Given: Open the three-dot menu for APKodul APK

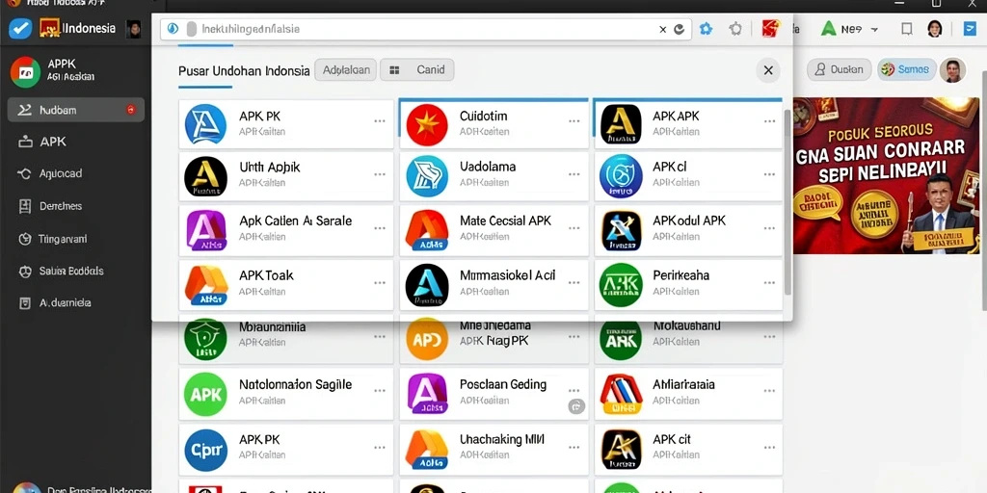Looking at the screenshot, I should click(x=769, y=229).
